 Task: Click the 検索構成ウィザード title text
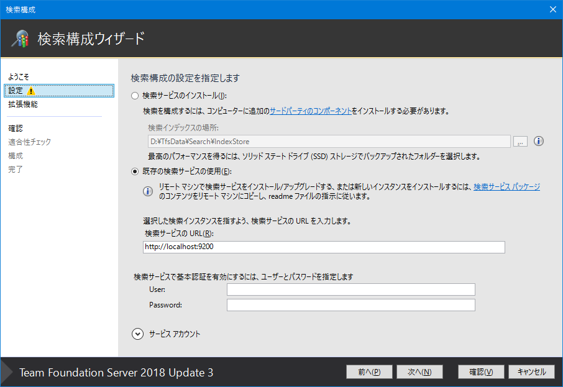(91, 39)
